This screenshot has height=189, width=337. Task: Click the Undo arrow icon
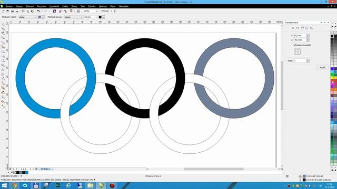(x=38, y=11)
